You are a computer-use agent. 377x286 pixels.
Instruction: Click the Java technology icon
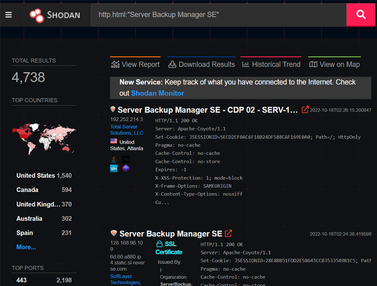pos(114,159)
